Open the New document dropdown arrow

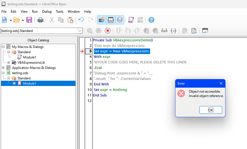coord(10,20)
